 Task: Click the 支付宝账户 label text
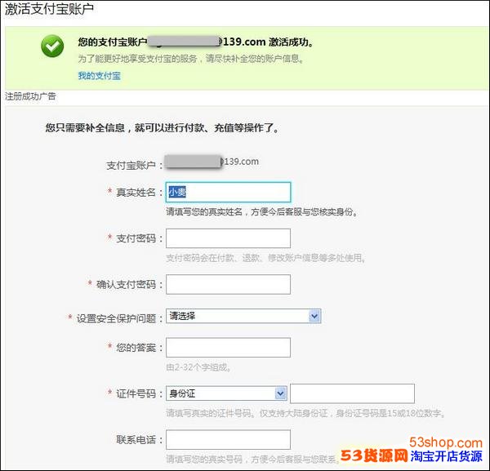(131, 165)
